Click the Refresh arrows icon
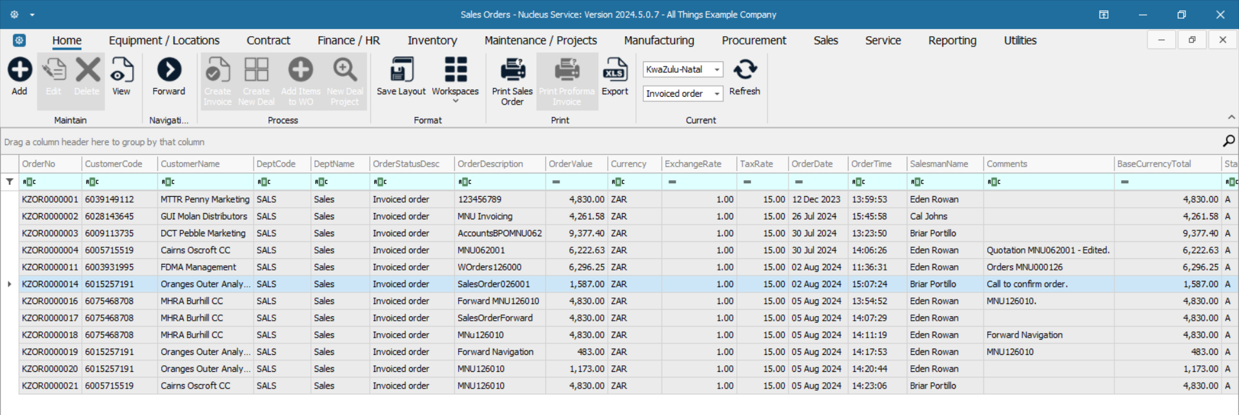The width and height of the screenshot is (1239, 415). tap(745, 70)
